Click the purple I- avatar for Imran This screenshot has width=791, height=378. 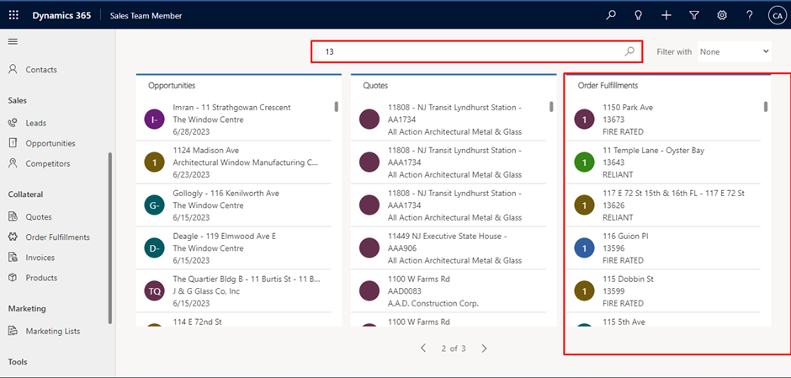click(x=154, y=120)
